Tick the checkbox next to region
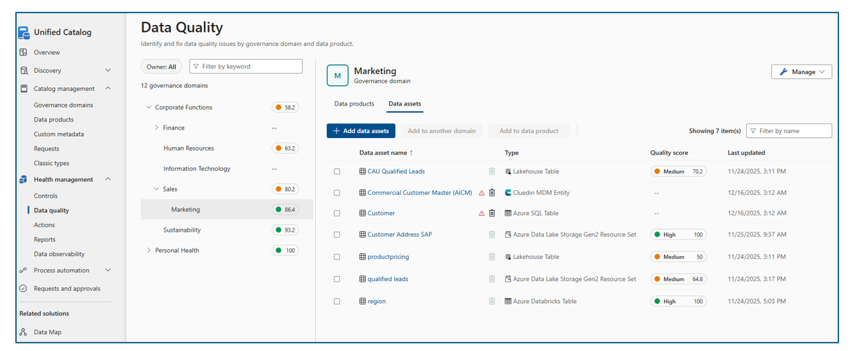853x351 pixels. coord(337,302)
